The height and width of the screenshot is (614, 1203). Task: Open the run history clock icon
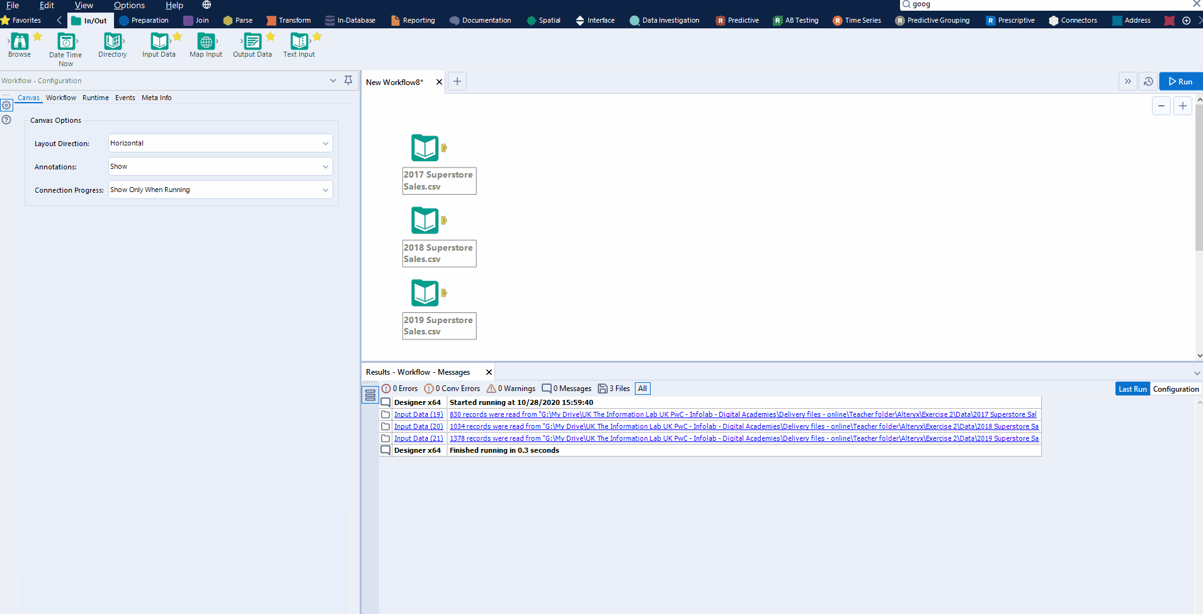1148,81
